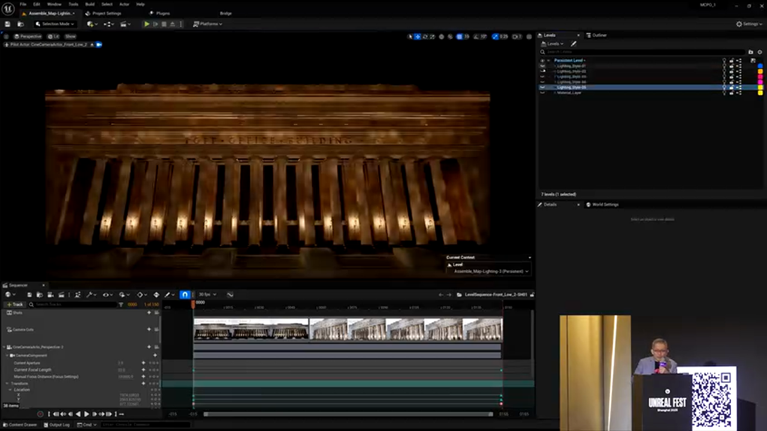Click the orange color swatch for Lighting_Style-02
This screenshot has height=431, width=767.
coord(760,71)
